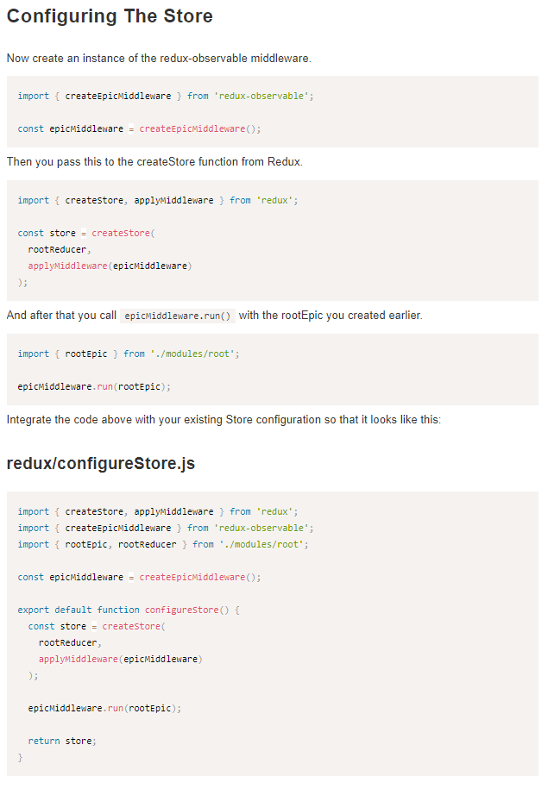This screenshot has width=548, height=789.
Task: Click the sentence starting 'Integrate the code above'
Action: 224,420
